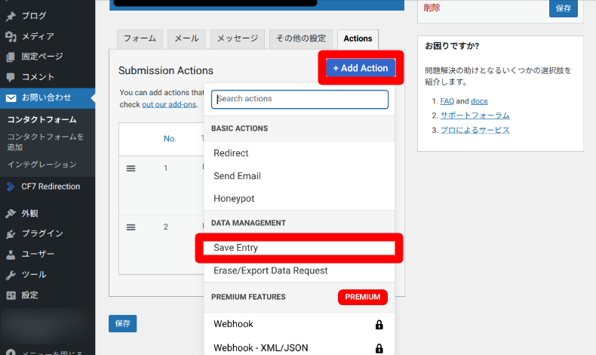Click the PREMIUM FEATURES section header

coord(248,297)
